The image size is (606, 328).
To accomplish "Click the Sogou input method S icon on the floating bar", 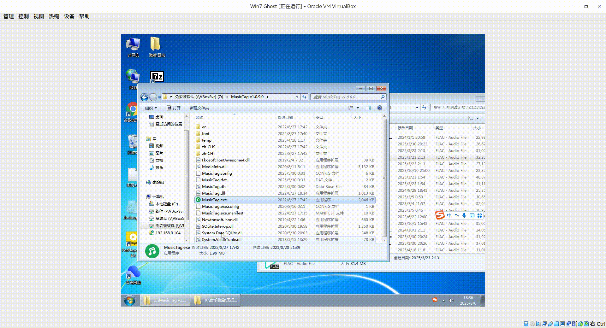I will pyautogui.click(x=440, y=215).
